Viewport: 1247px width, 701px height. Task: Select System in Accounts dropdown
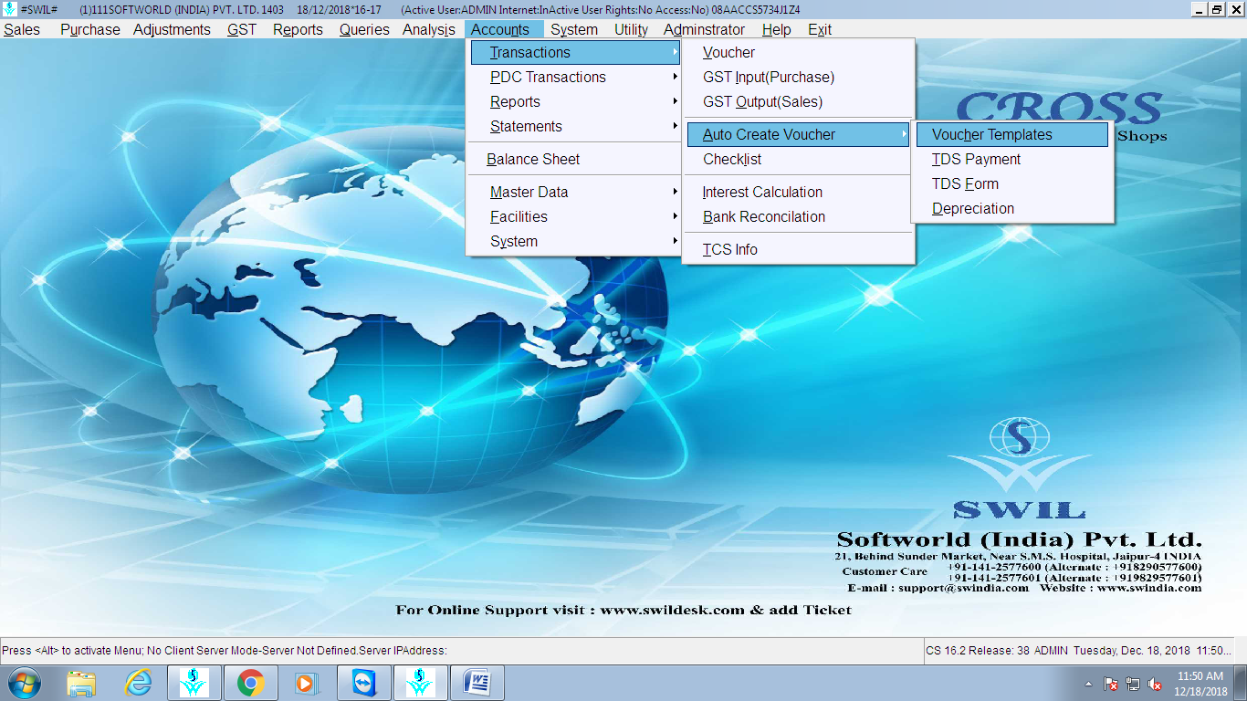point(575,242)
